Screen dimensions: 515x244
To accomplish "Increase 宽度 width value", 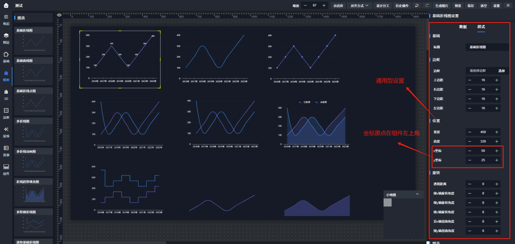I will (x=496, y=132).
